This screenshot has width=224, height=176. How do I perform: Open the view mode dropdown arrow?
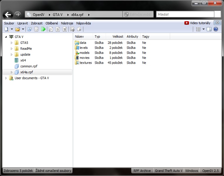(203, 29)
